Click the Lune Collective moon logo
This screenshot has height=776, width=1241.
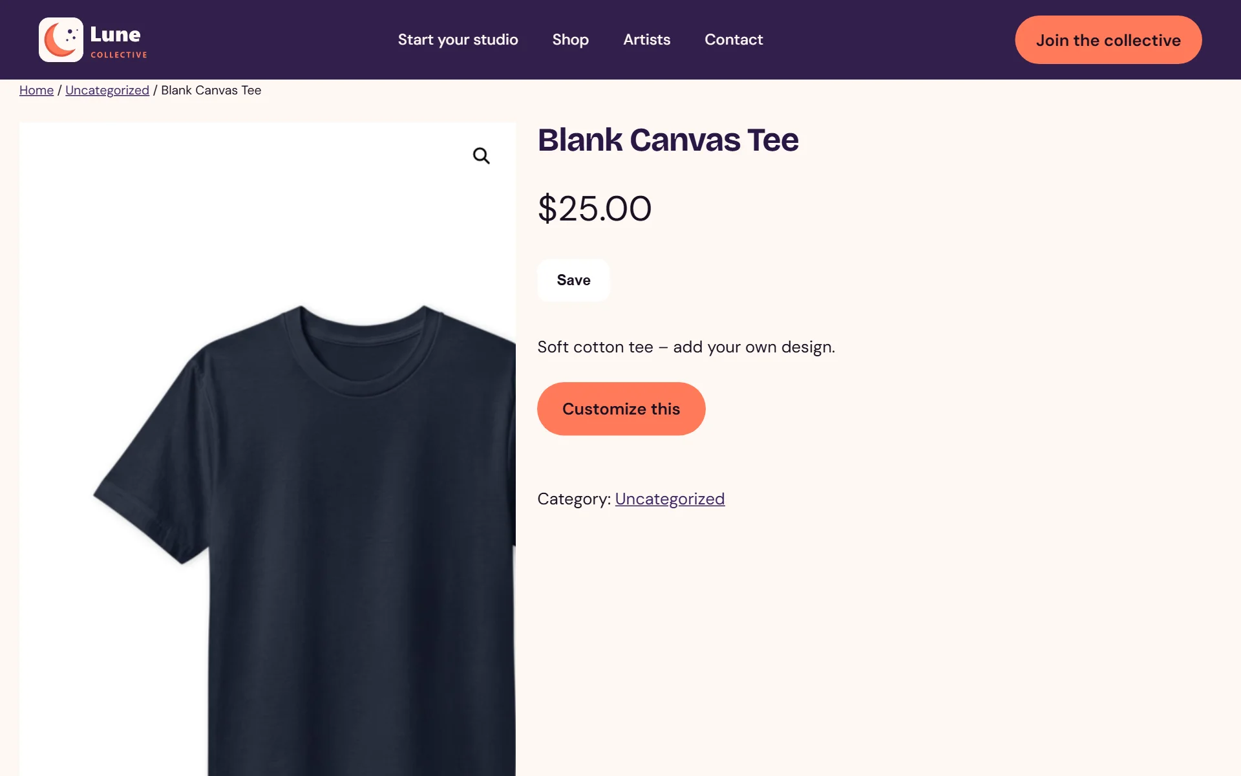61,39
